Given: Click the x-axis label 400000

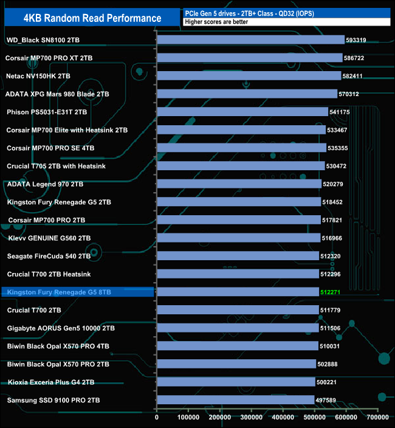Looking at the screenshot, I should 283,417.
